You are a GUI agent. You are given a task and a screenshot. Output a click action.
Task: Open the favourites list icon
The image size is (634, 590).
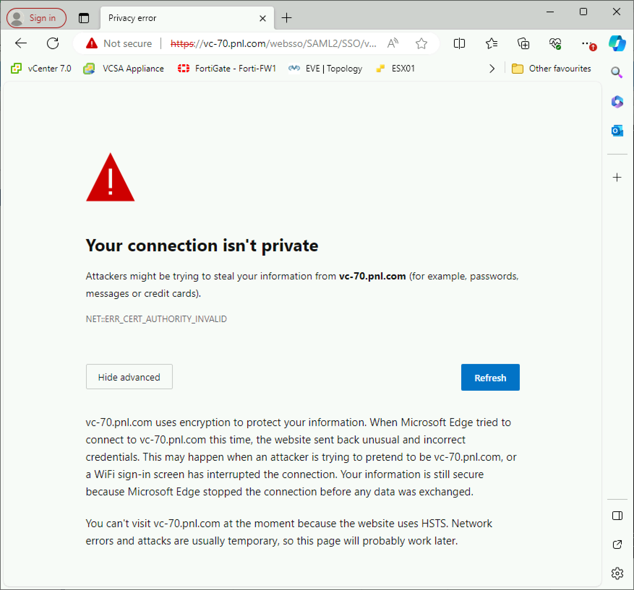point(491,43)
